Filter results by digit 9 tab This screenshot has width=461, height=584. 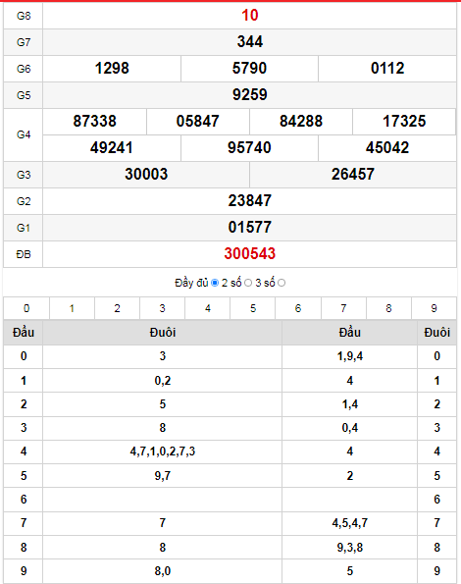pyautogui.click(x=434, y=308)
